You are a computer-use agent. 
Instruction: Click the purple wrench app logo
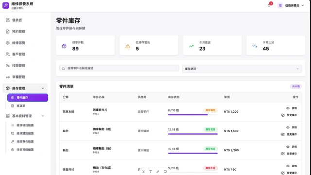pyautogui.click(x=6, y=5)
